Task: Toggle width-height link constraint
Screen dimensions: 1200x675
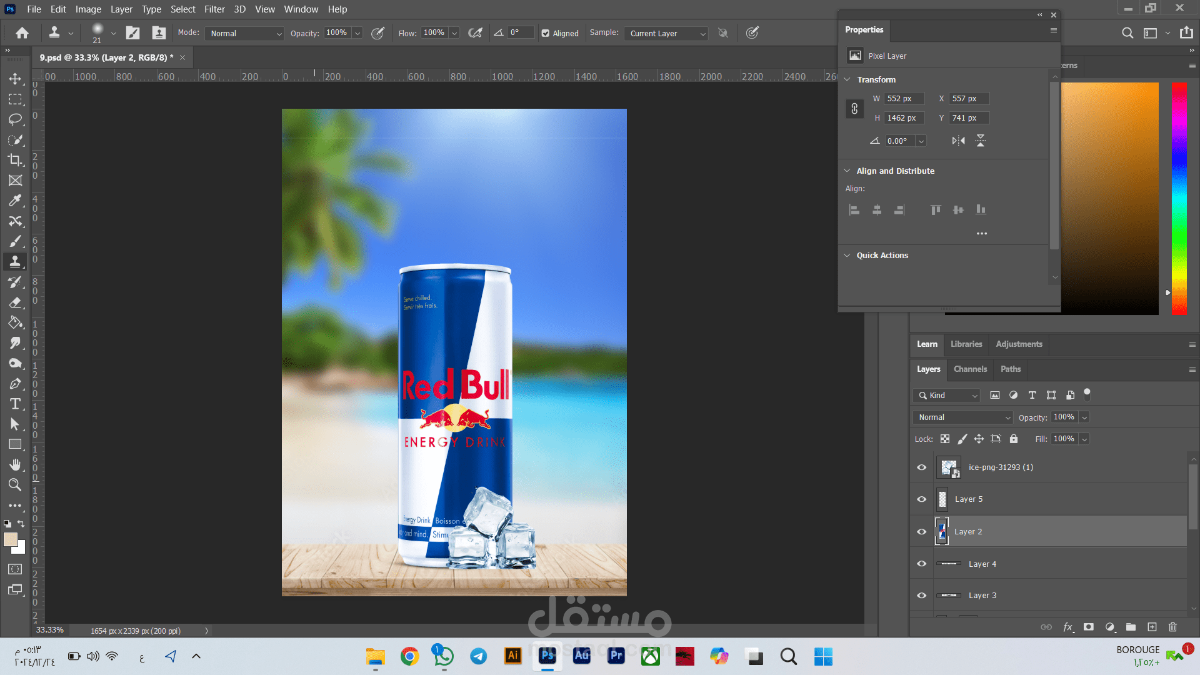Action: 854,109
